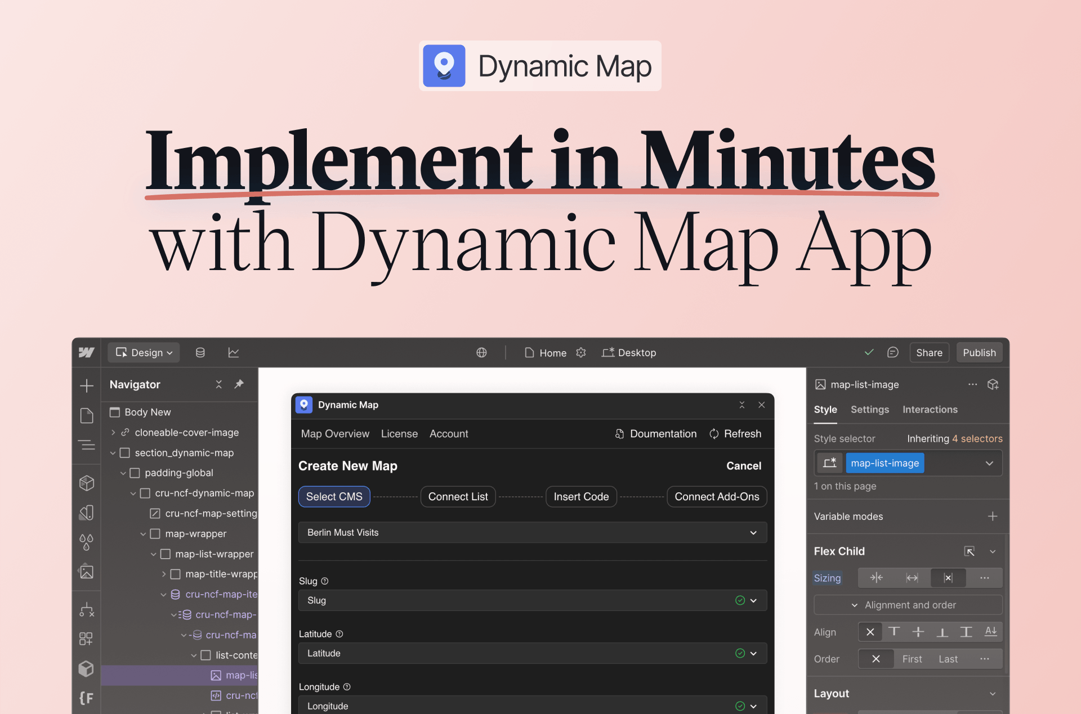Viewport: 1081px width, 714px height.
Task: Set Order to Last
Action: [x=948, y=659]
